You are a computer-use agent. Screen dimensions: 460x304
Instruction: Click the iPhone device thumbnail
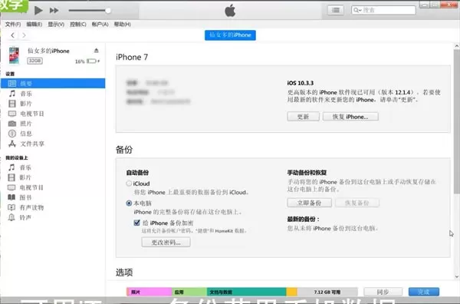[x=14, y=55]
